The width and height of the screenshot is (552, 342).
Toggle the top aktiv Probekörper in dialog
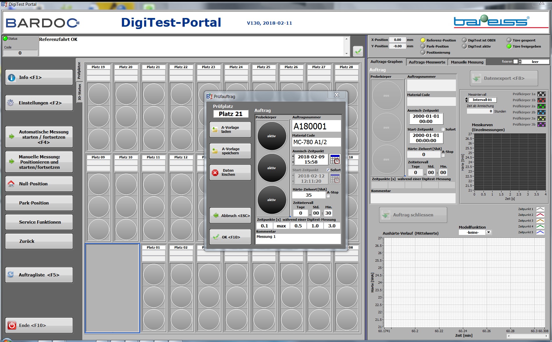click(272, 136)
